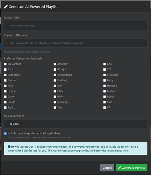Click the Generate Playlist button

pyautogui.click(x=131, y=168)
